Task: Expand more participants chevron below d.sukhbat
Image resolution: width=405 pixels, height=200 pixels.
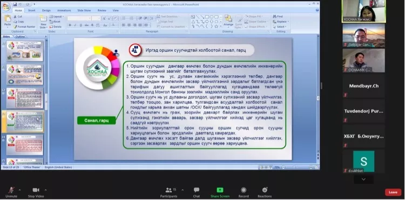Action: [x=363, y=179]
